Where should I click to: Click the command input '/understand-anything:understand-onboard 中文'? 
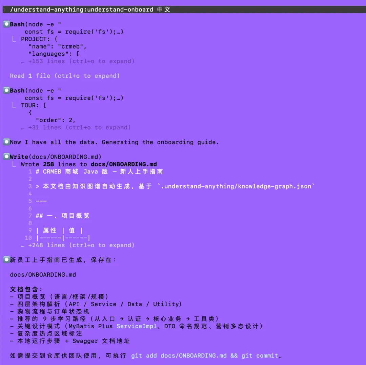point(90,10)
